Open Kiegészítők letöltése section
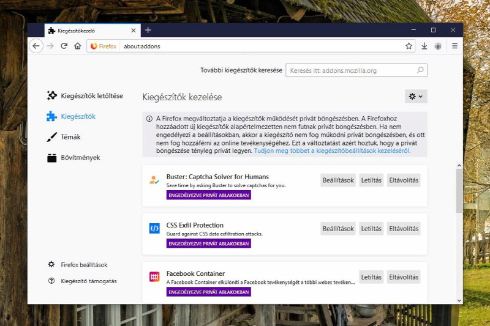 [85, 96]
